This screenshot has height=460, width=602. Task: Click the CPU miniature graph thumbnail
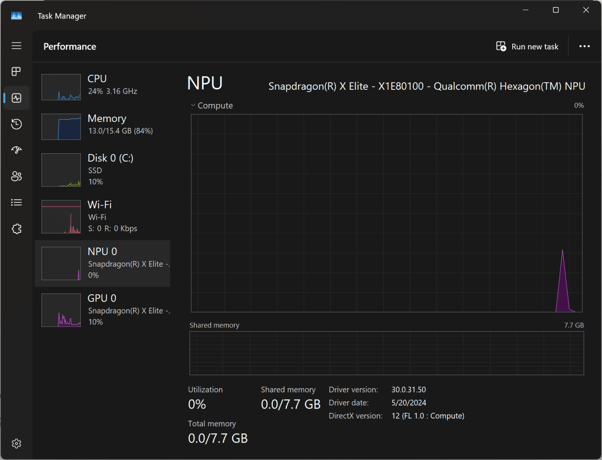(61, 87)
